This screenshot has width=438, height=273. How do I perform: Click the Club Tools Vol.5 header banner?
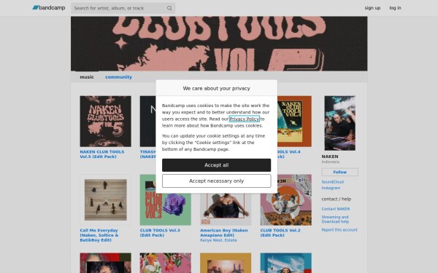coord(219,44)
